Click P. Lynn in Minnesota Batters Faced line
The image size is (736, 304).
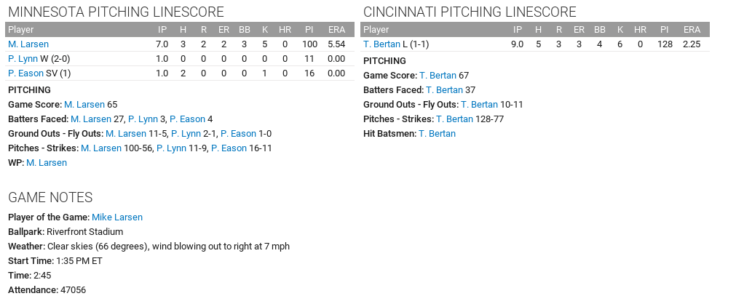[143, 119]
